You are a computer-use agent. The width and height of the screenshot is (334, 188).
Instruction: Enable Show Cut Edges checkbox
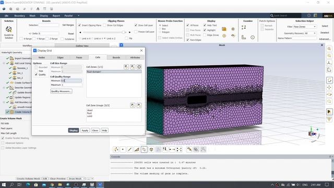(x=104, y=25)
